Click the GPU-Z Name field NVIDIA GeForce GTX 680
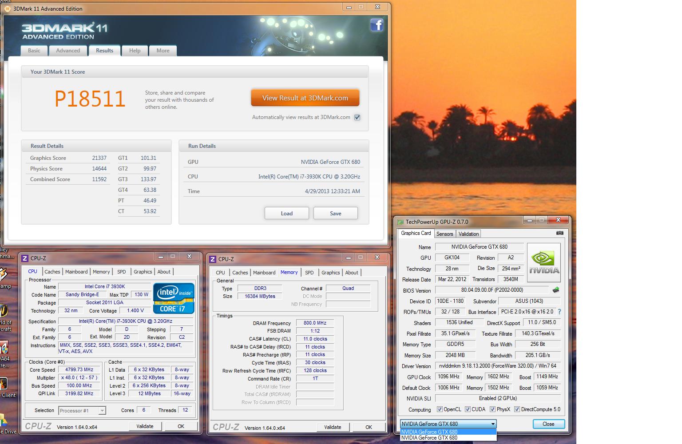 pos(479,247)
